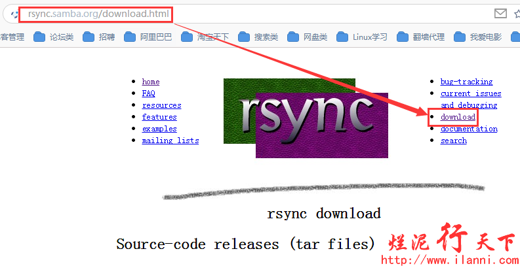Image resolution: width=520 pixels, height=266 pixels.
Task: Open the 我爱电影 bookmark folder
Action: pos(478,37)
